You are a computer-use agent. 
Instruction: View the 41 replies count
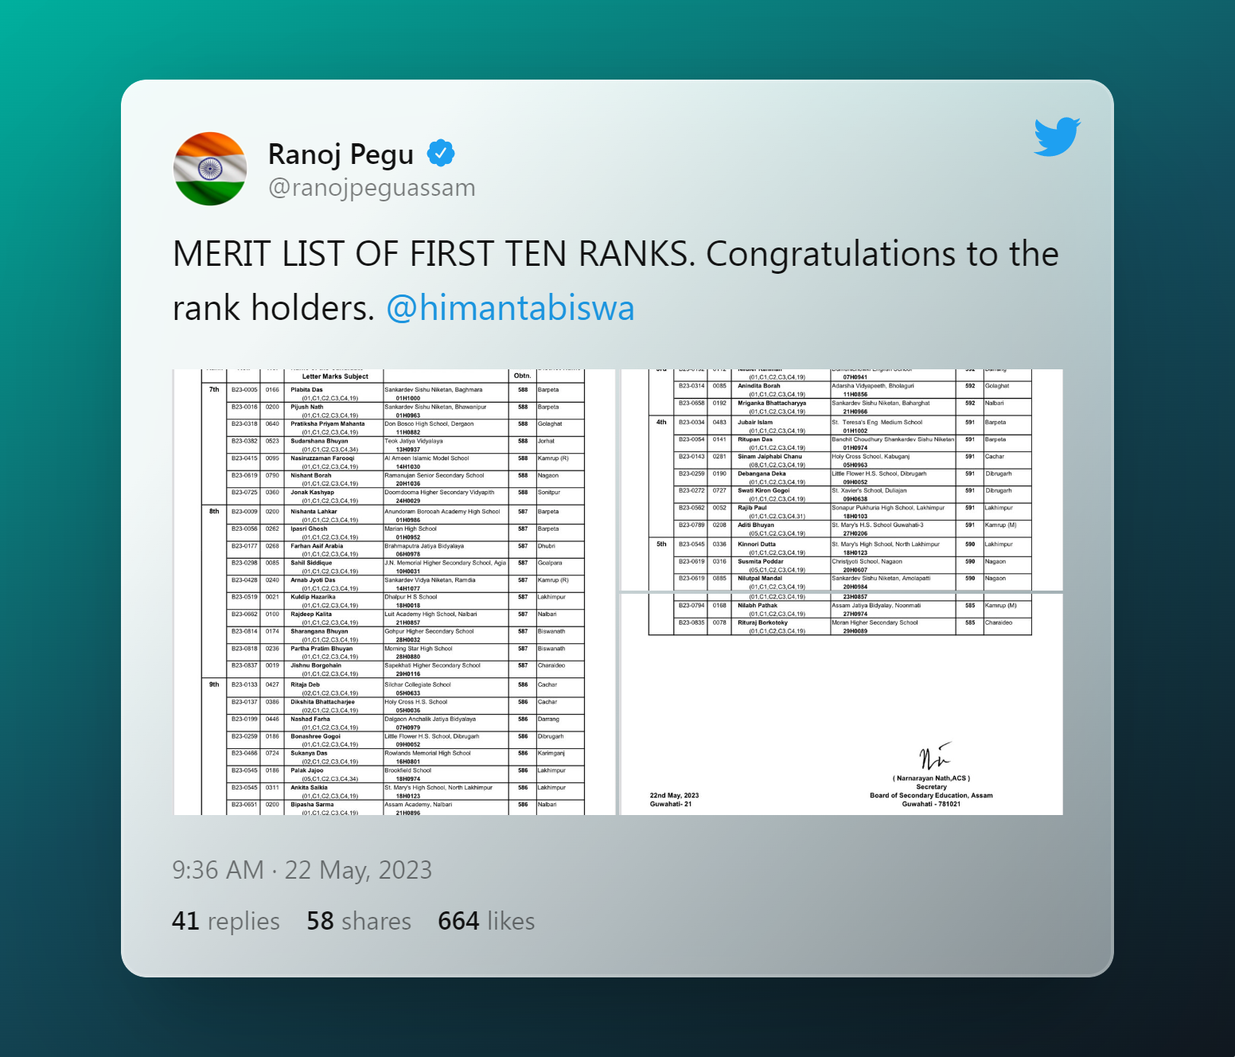click(x=226, y=921)
